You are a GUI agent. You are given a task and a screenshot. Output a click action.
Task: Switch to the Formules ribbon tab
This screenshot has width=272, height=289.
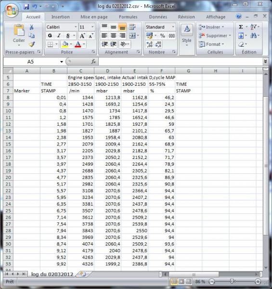tap(128, 17)
